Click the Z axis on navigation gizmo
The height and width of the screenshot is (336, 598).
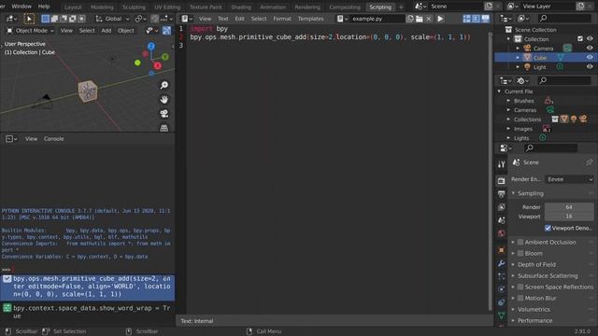coord(151,46)
